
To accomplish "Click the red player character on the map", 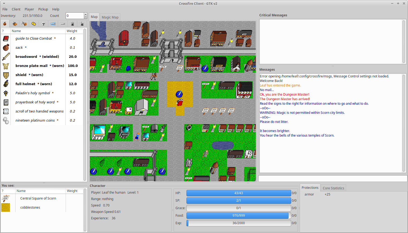I will point(180,103).
